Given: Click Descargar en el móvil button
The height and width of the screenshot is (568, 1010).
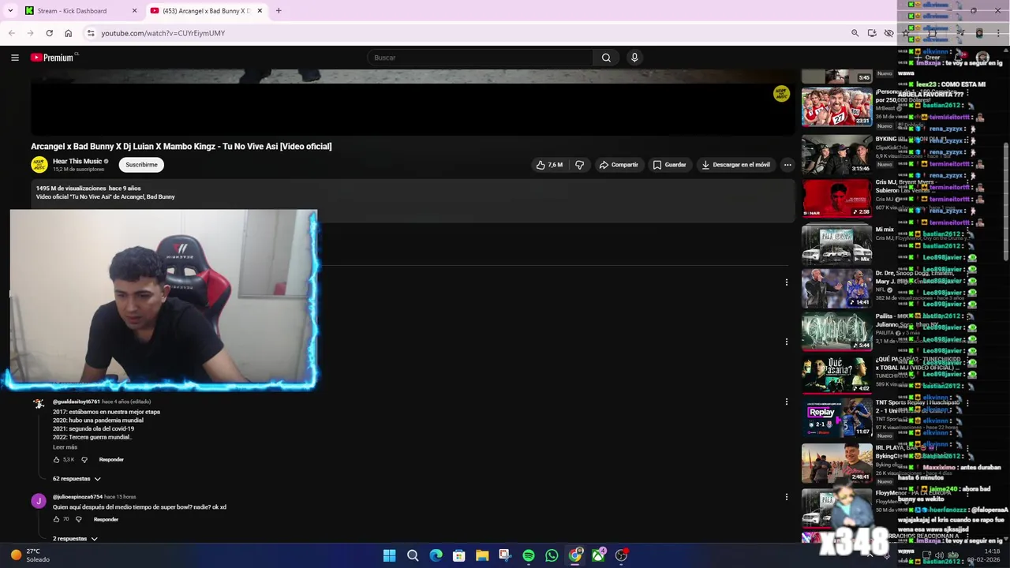Looking at the screenshot, I should 735,165.
